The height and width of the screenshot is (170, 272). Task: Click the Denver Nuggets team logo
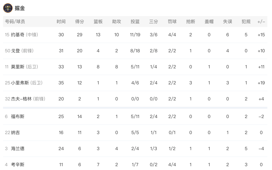[8, 8]
